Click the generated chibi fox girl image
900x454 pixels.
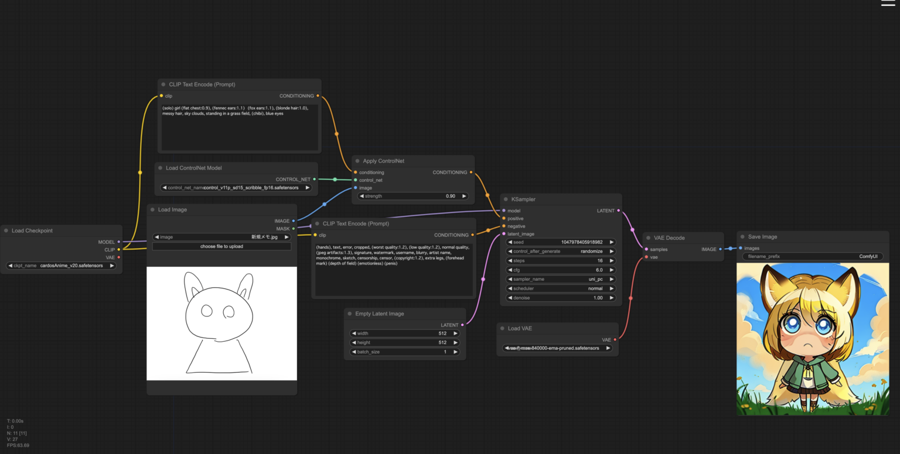(x=812, y=339)
